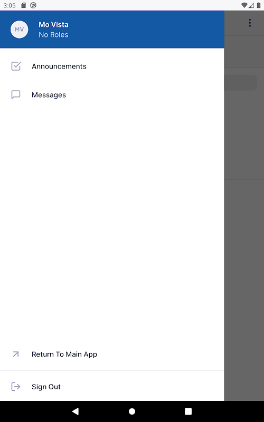
Task: Choose Sign Out
Action: point(112,387)
